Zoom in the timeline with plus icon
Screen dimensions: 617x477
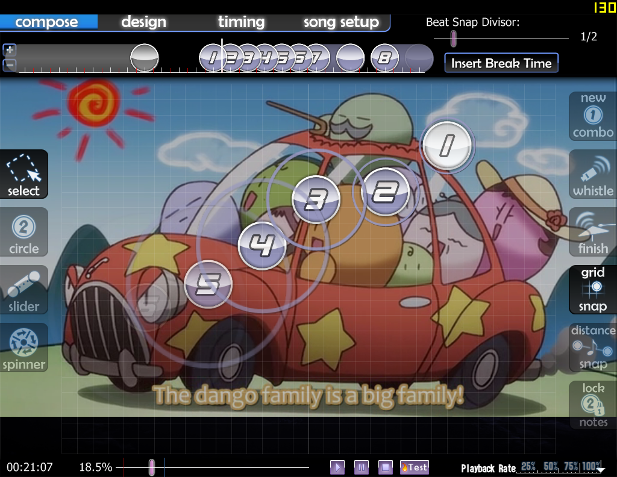point(10,50)
